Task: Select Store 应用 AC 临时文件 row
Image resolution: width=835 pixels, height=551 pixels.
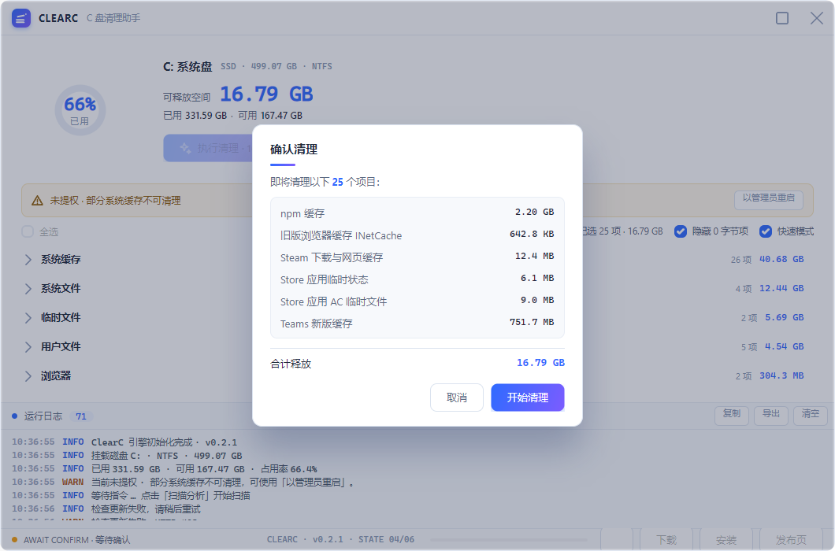Action: coord(417,301)
